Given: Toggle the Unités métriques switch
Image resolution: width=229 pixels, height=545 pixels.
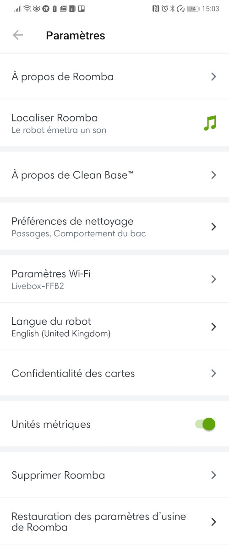Looking at the screenshot, I should (x=205, y=424).
